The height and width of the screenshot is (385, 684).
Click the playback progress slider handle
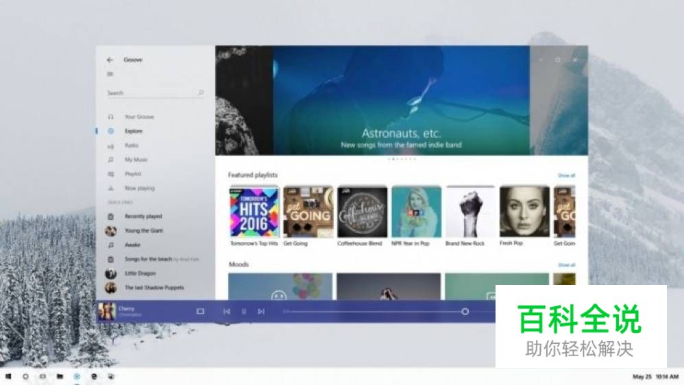(x=465, y=311)
